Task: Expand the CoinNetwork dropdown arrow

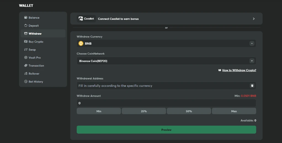Action: pyautogui.click(x=252, y=61)
